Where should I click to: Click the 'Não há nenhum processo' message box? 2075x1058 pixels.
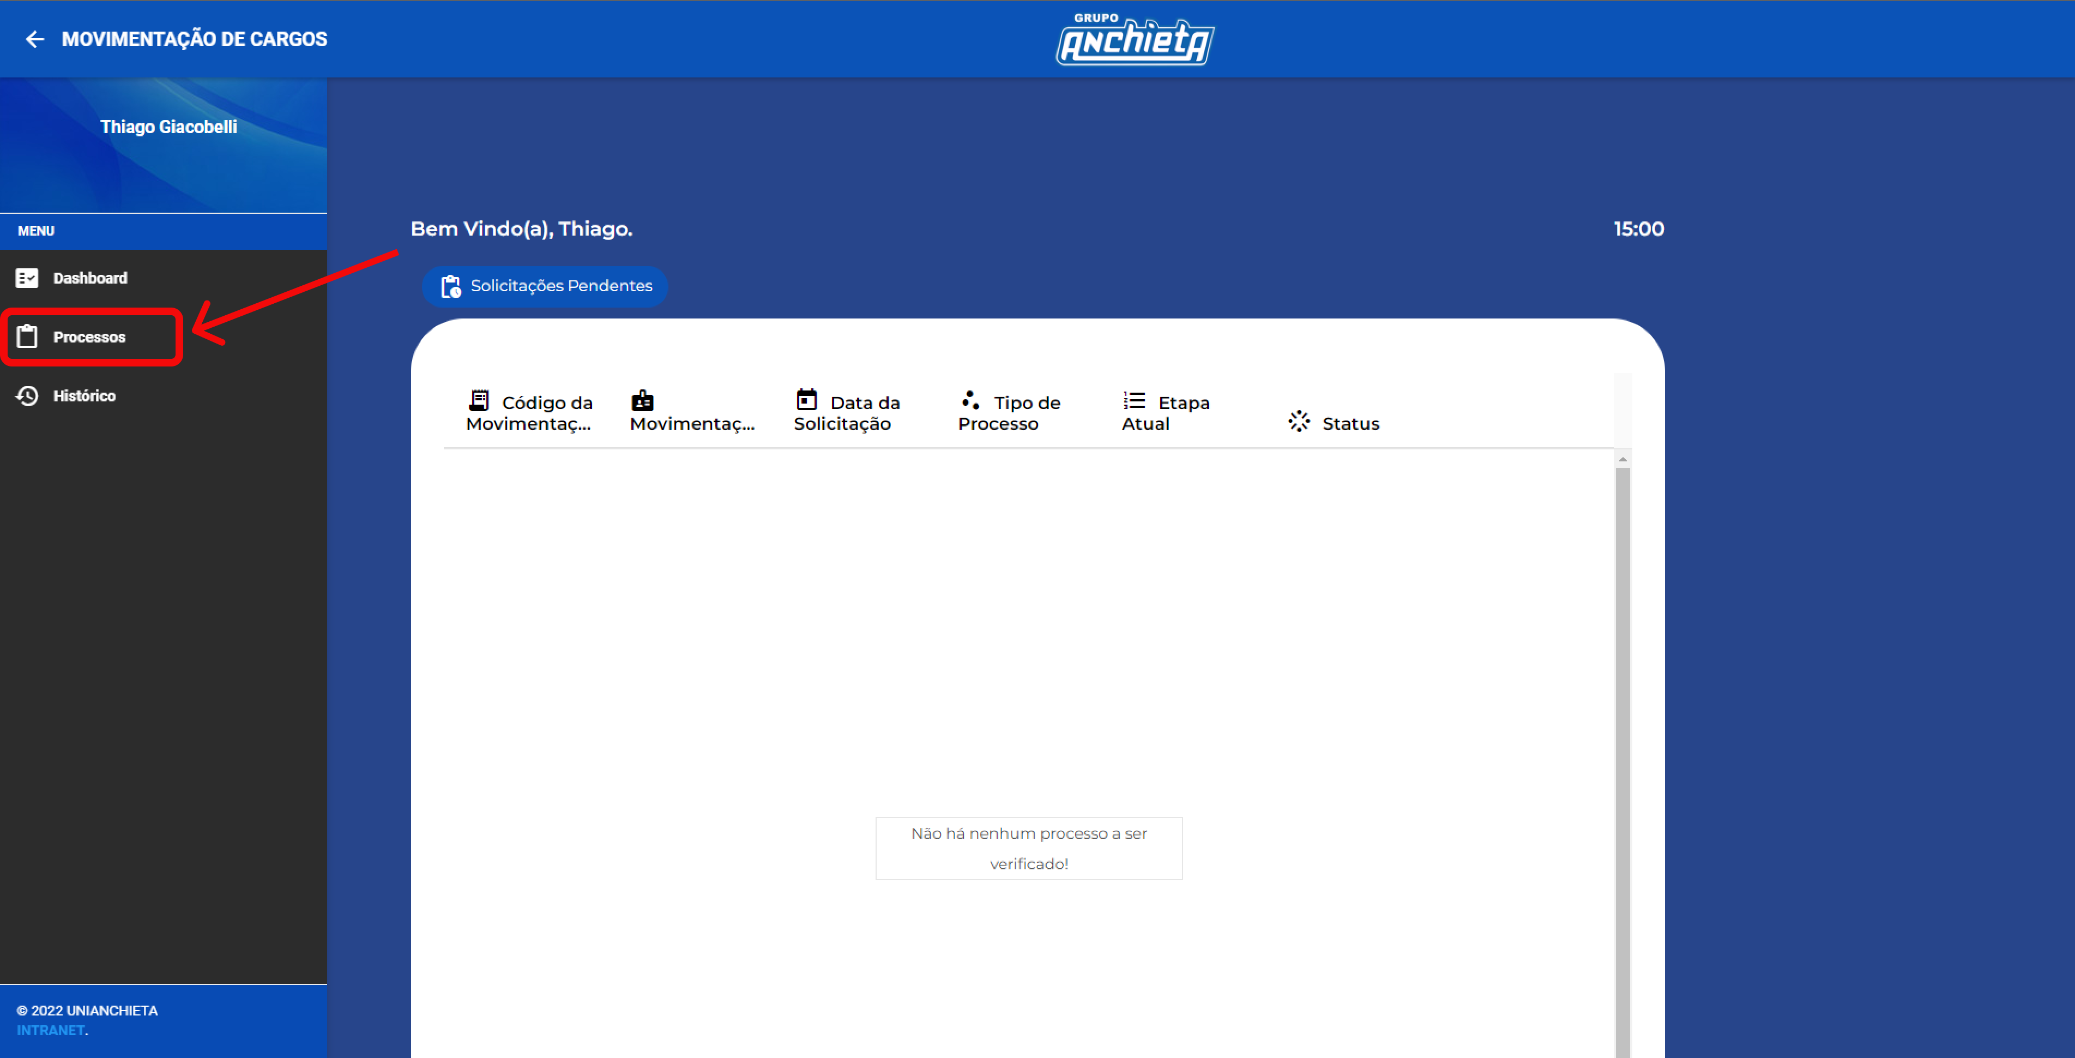(1029, 849)
